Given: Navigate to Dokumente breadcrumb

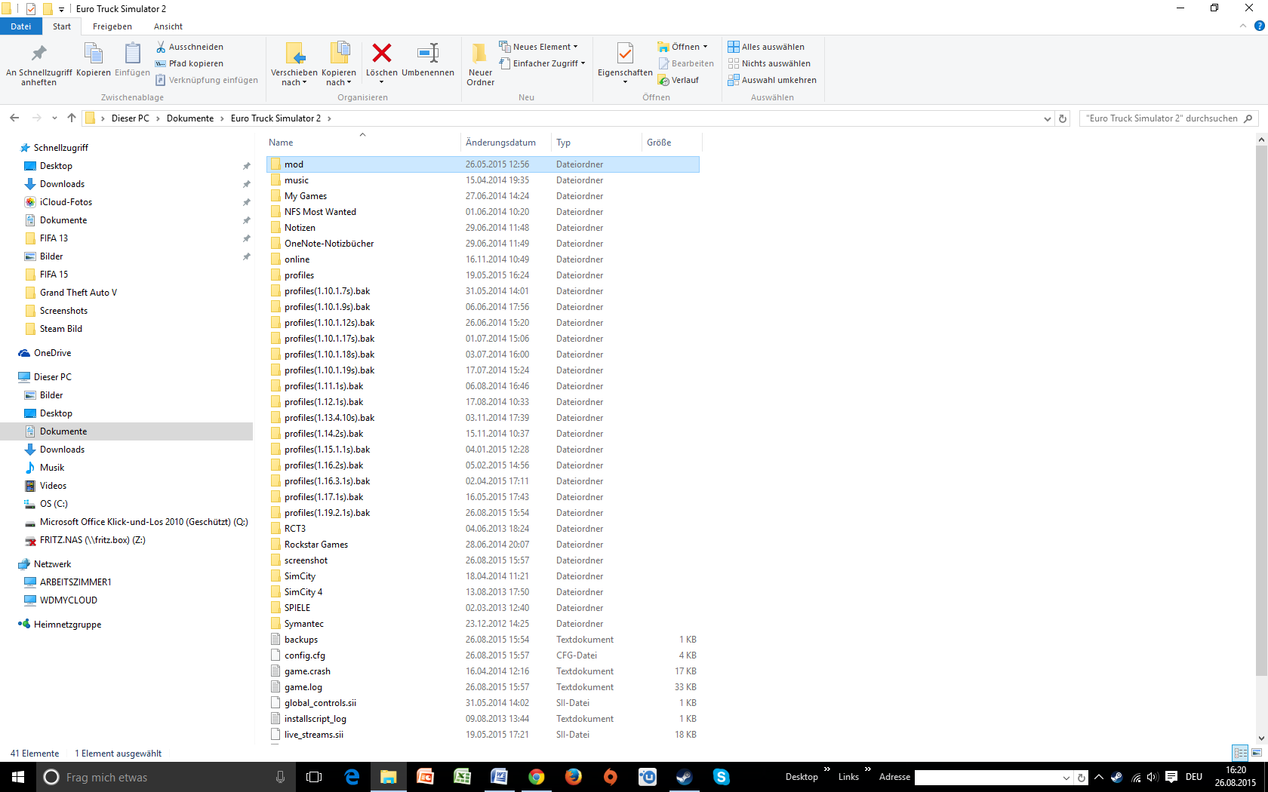Looking at the screenshot, I should [190, 118].
